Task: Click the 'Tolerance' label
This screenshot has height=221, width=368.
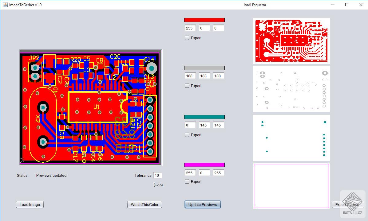Action: pyautogui.click(x=143, y=175)
